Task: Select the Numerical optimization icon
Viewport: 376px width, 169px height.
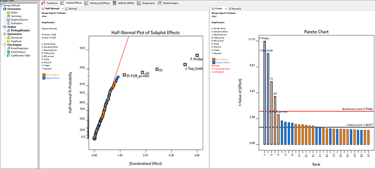Action: [8, 38]
